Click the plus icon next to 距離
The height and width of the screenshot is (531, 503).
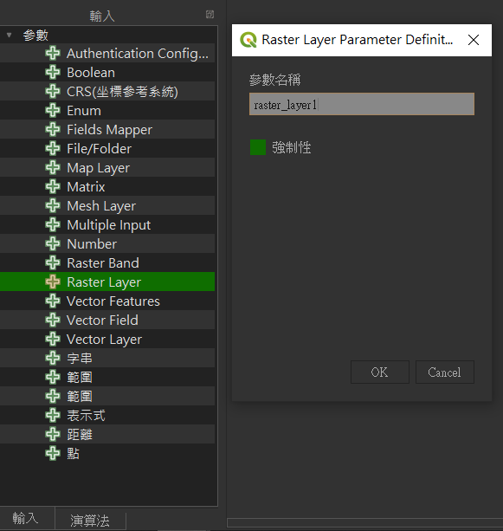[x=53, y=434]
